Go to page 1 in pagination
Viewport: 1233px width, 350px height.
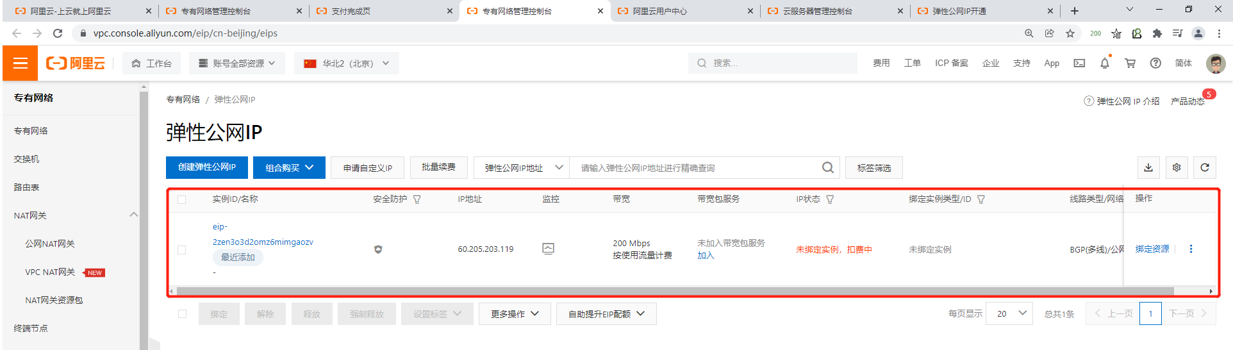pyautogui.click(x=1150, y=313)
